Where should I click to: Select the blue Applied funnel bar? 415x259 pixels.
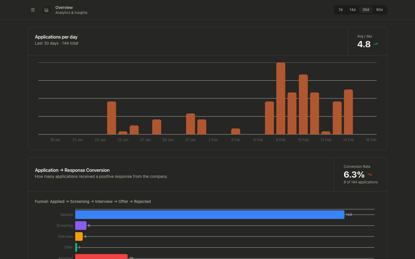pos(210,214)
